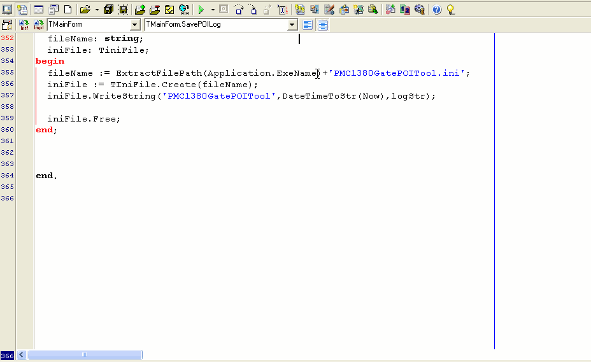Click 'iniFile.Free;' on line 359

(83, 119)
